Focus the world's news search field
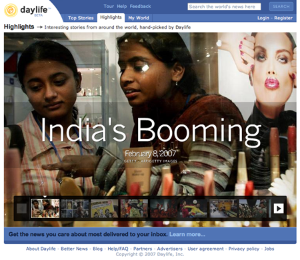Viewport: 300px width, 260px height. (x=224, y=7)
